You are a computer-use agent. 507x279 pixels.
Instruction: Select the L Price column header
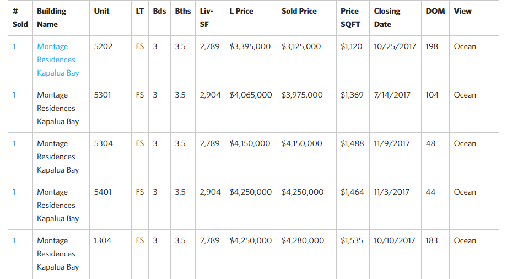[x=241, y=12]
